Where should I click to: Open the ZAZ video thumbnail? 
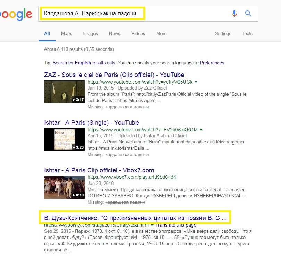(65, 92)
